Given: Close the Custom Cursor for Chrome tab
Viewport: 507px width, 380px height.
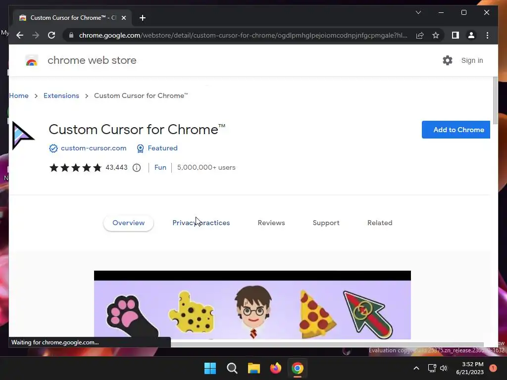Looking at the screenshot, I should [123, 18].
